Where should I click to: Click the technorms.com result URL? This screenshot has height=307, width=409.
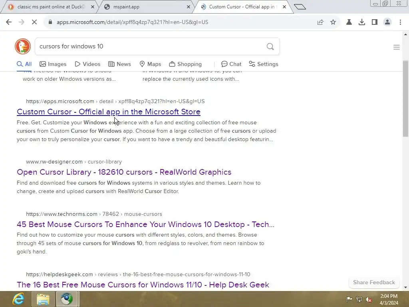[94, 214]
